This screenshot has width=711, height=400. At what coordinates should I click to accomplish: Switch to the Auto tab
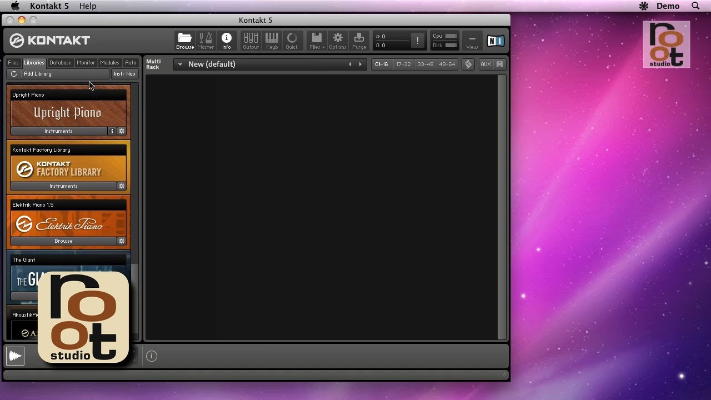pyautogui.click(x=131, y=63)
